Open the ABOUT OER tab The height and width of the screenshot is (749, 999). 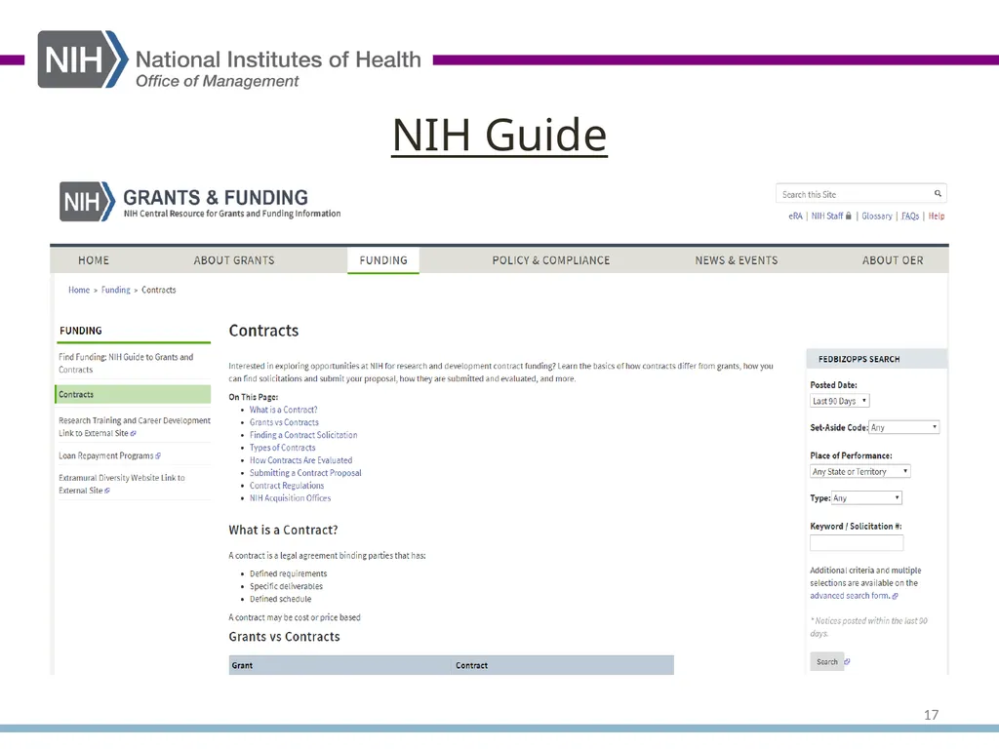[893, 260]
